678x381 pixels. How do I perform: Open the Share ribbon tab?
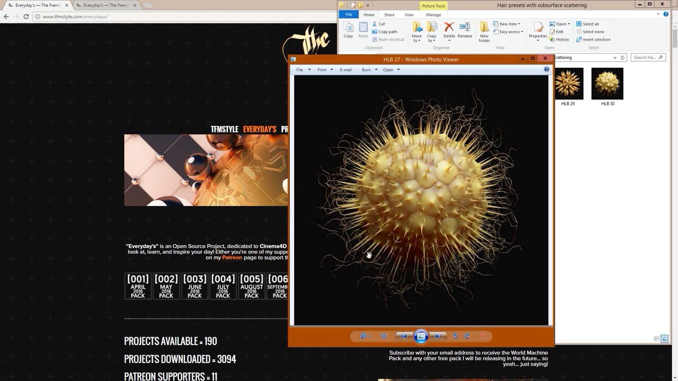pyautogui.click(x=389, y=15)
